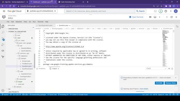Image resolution: width=180 pixels, height=101 pixels.
Task: Open notifications badge showing 2
Action: coord(161,11)
